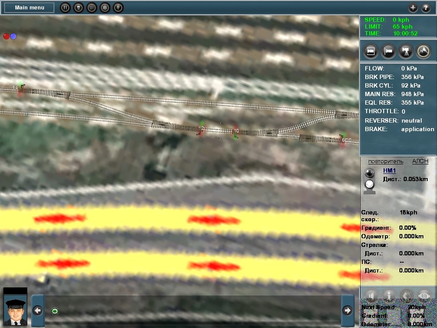The width and height of the screenshot is (437, 328).
Task: Select the tripod tracking camera view
Action: (406, 51)
